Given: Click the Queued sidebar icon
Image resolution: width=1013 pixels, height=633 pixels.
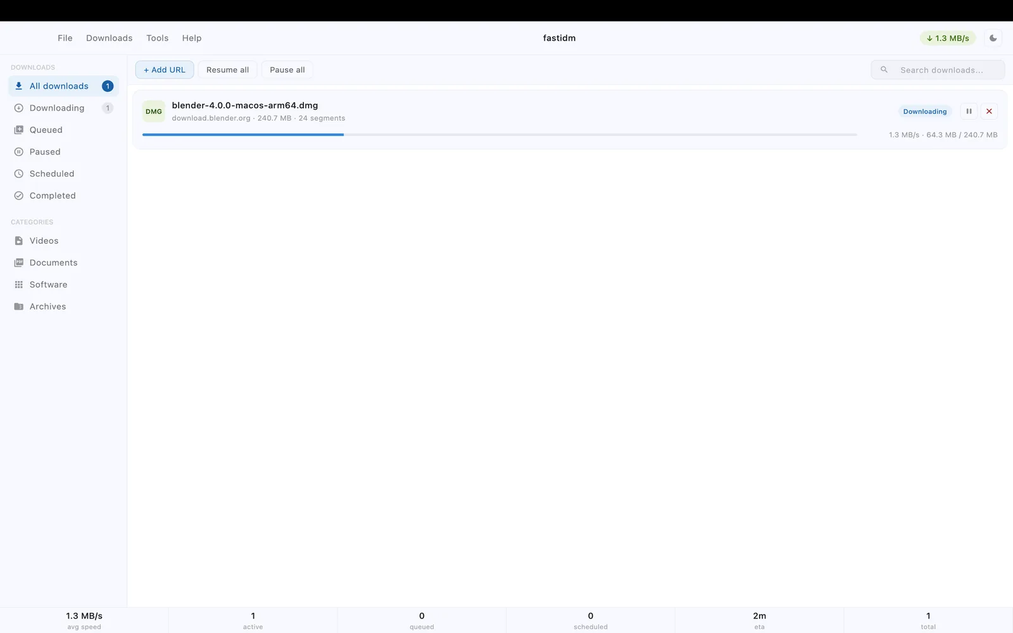Looking at the screenshot, I should (18, 130).
